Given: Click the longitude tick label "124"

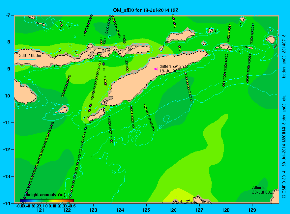Looking at the screenshot, I should click(x=120, y=210).
